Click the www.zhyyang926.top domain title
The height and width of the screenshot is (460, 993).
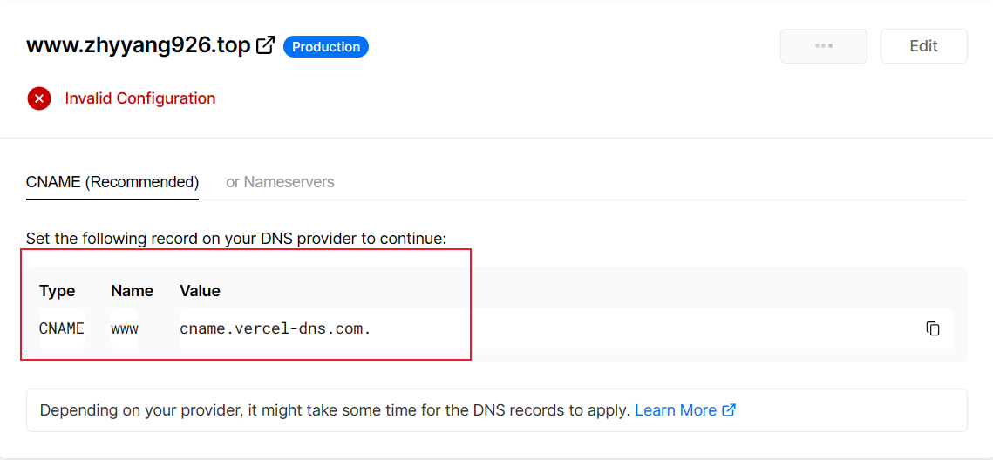(x=138, y=46)
